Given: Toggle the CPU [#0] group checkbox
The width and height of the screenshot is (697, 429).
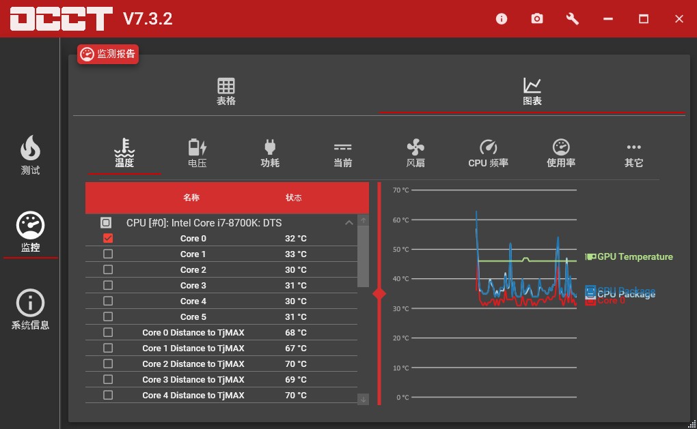Looking at the screenshot, I should click(x=106, y=222).
